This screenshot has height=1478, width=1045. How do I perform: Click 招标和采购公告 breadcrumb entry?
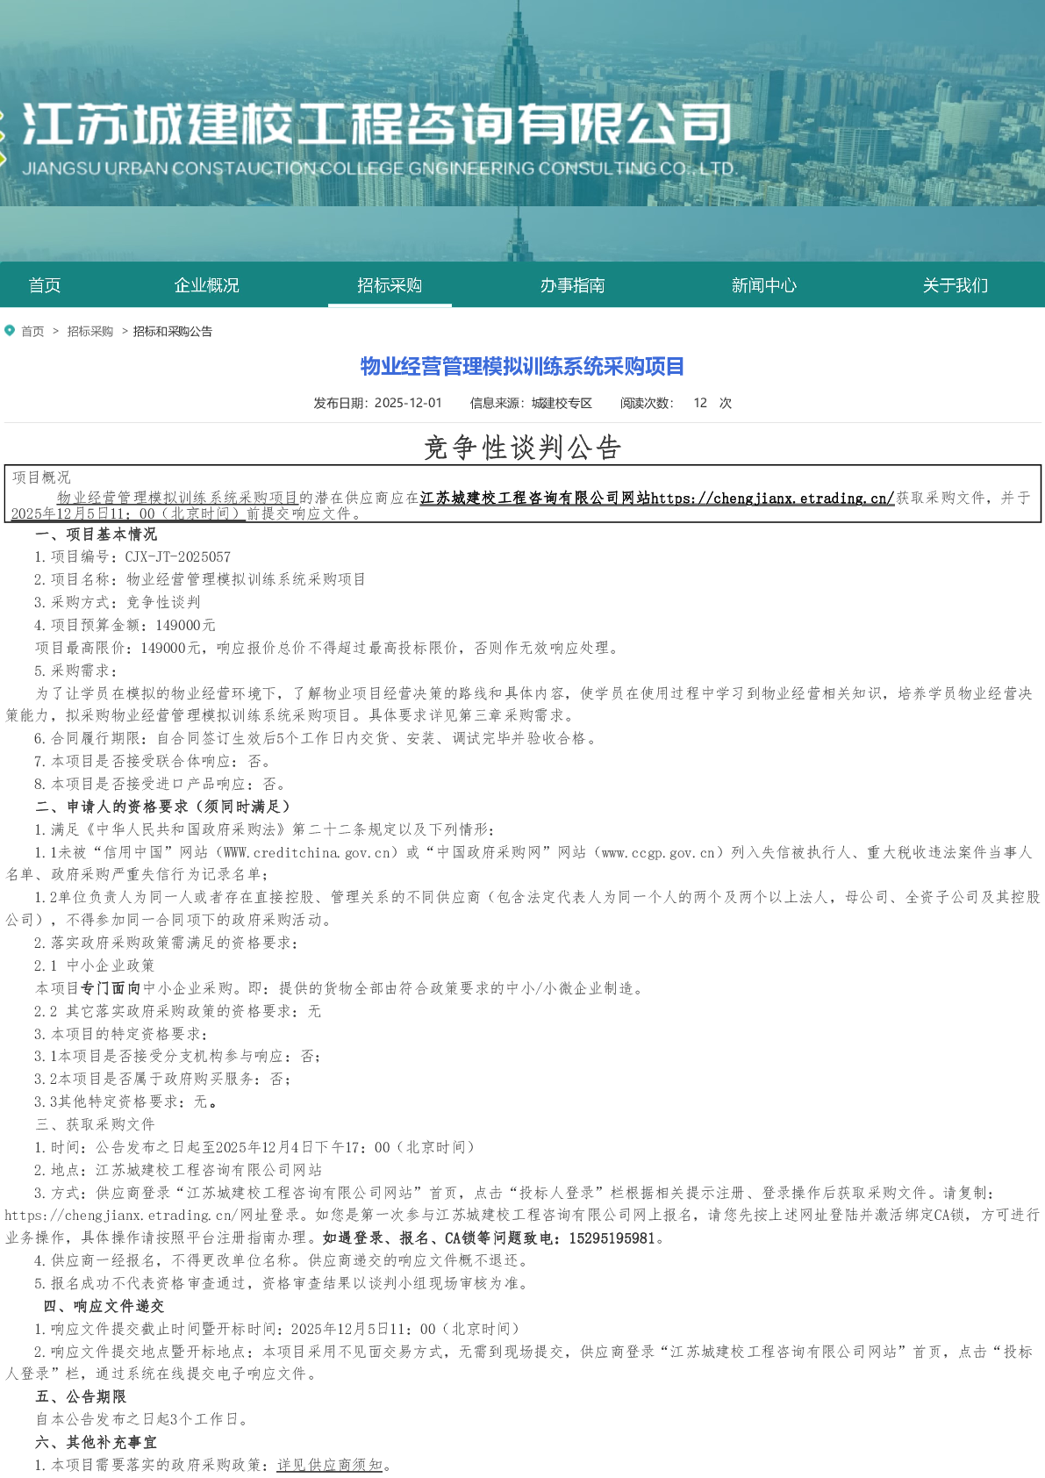tap(173, 332)
